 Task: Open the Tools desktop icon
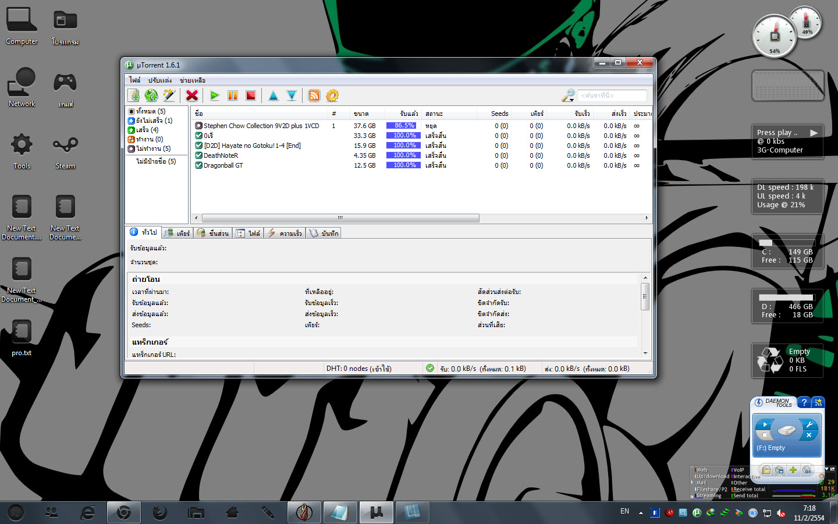[22, 151]
